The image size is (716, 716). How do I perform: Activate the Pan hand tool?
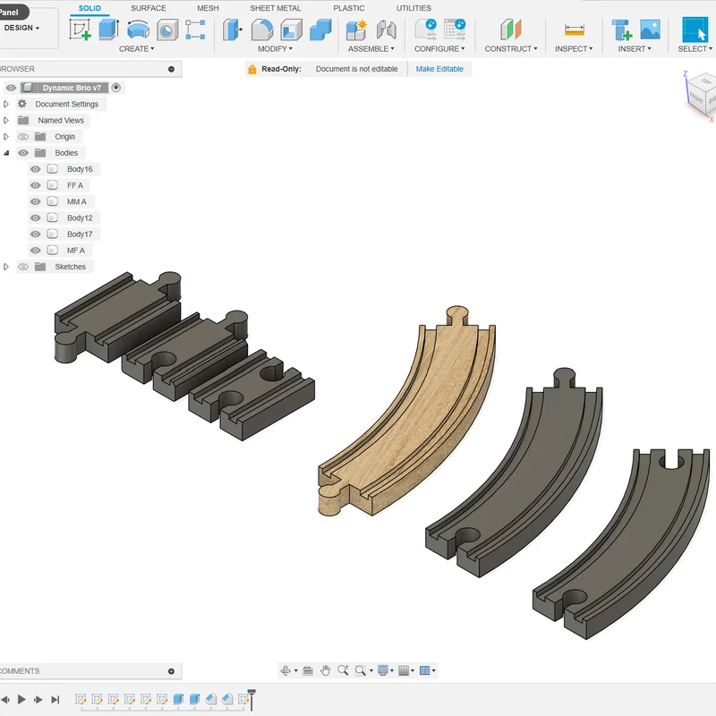(x=325, y=670)
